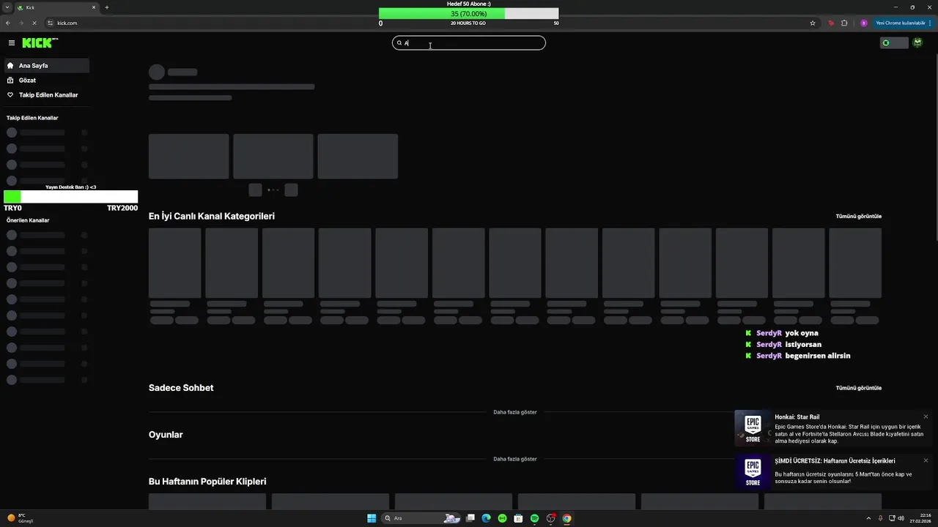Open the Chrome profile avatar
The image size is (938, 527).
pos(864,23)
